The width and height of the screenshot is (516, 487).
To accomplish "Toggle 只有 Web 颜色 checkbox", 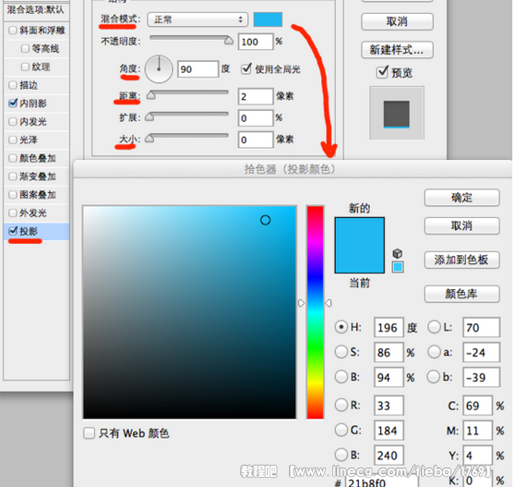I will point(89,433).
